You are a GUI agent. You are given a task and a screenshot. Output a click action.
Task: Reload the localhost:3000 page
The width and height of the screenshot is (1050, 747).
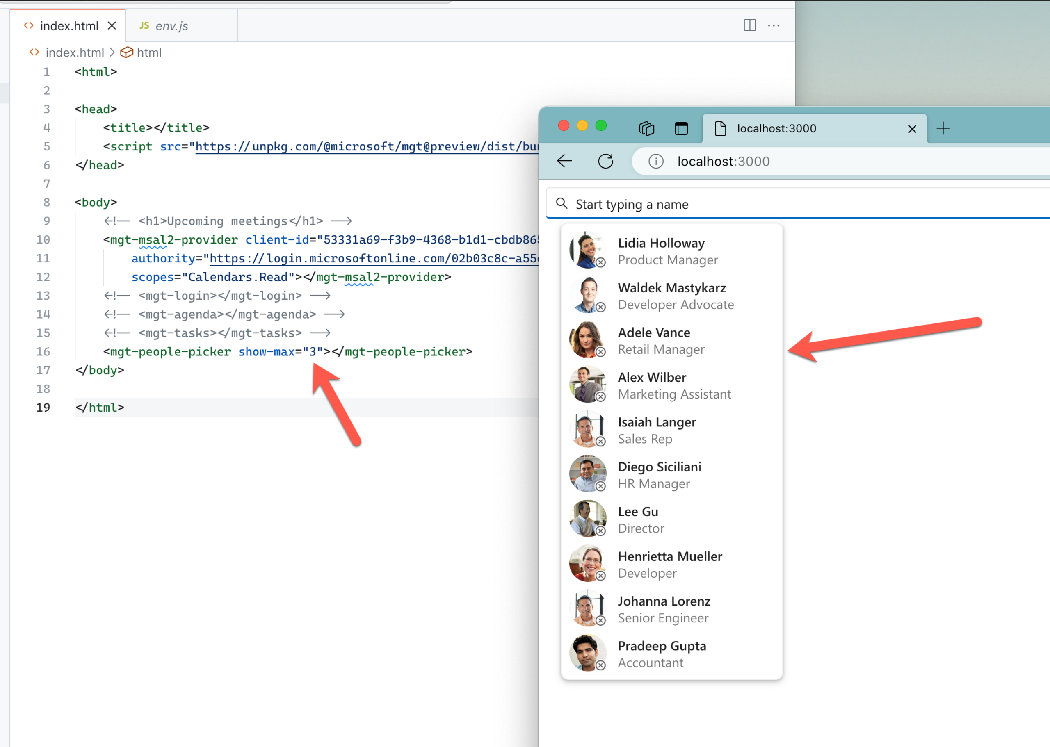point(606,161)
